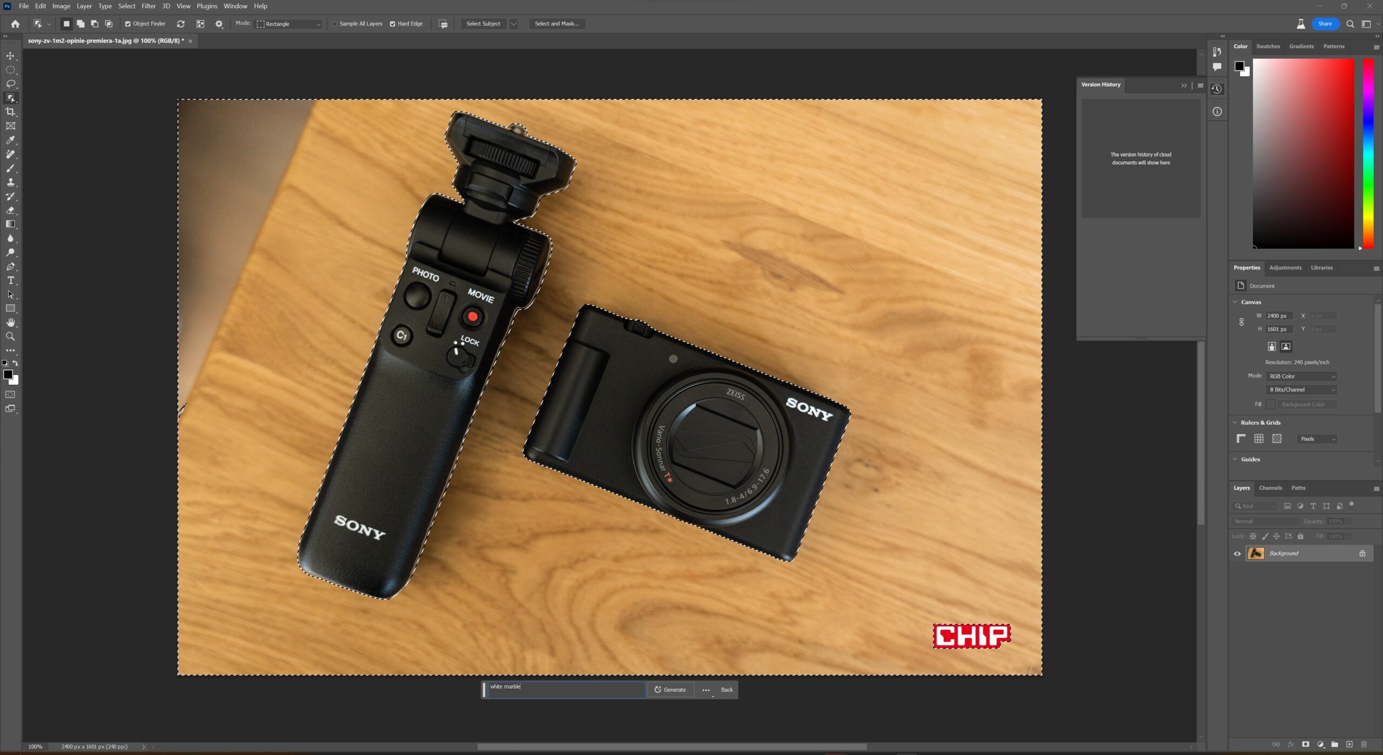The image size is (1383, 755).
Task: Hide the Background layer visibility
Action: pyautogui.click(x=1237, y=553)
